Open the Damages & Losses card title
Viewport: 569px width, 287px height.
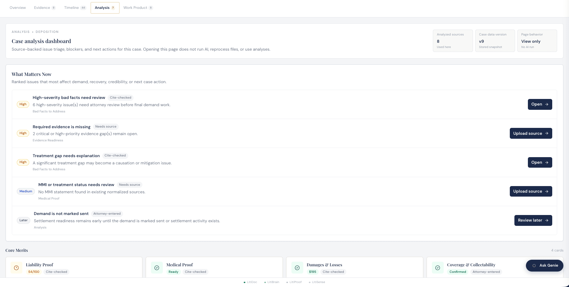[x=324, y=265]
